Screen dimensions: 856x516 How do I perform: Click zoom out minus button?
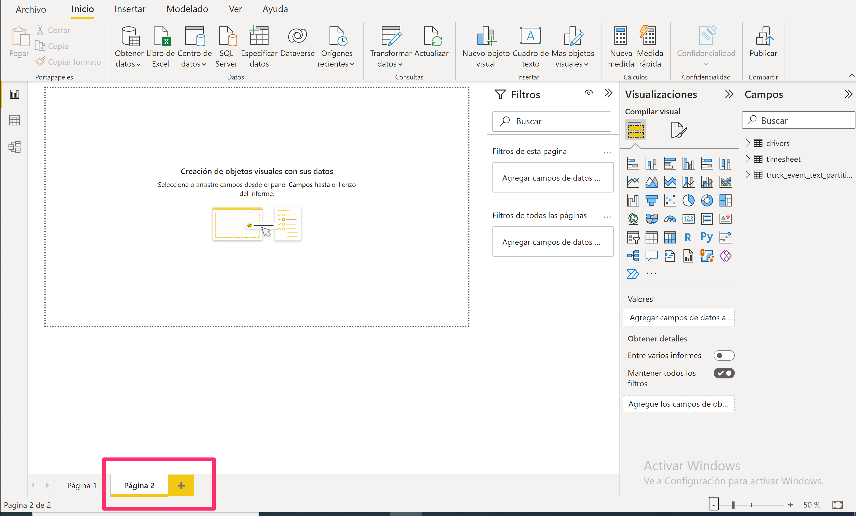click(x=714, y=505)
